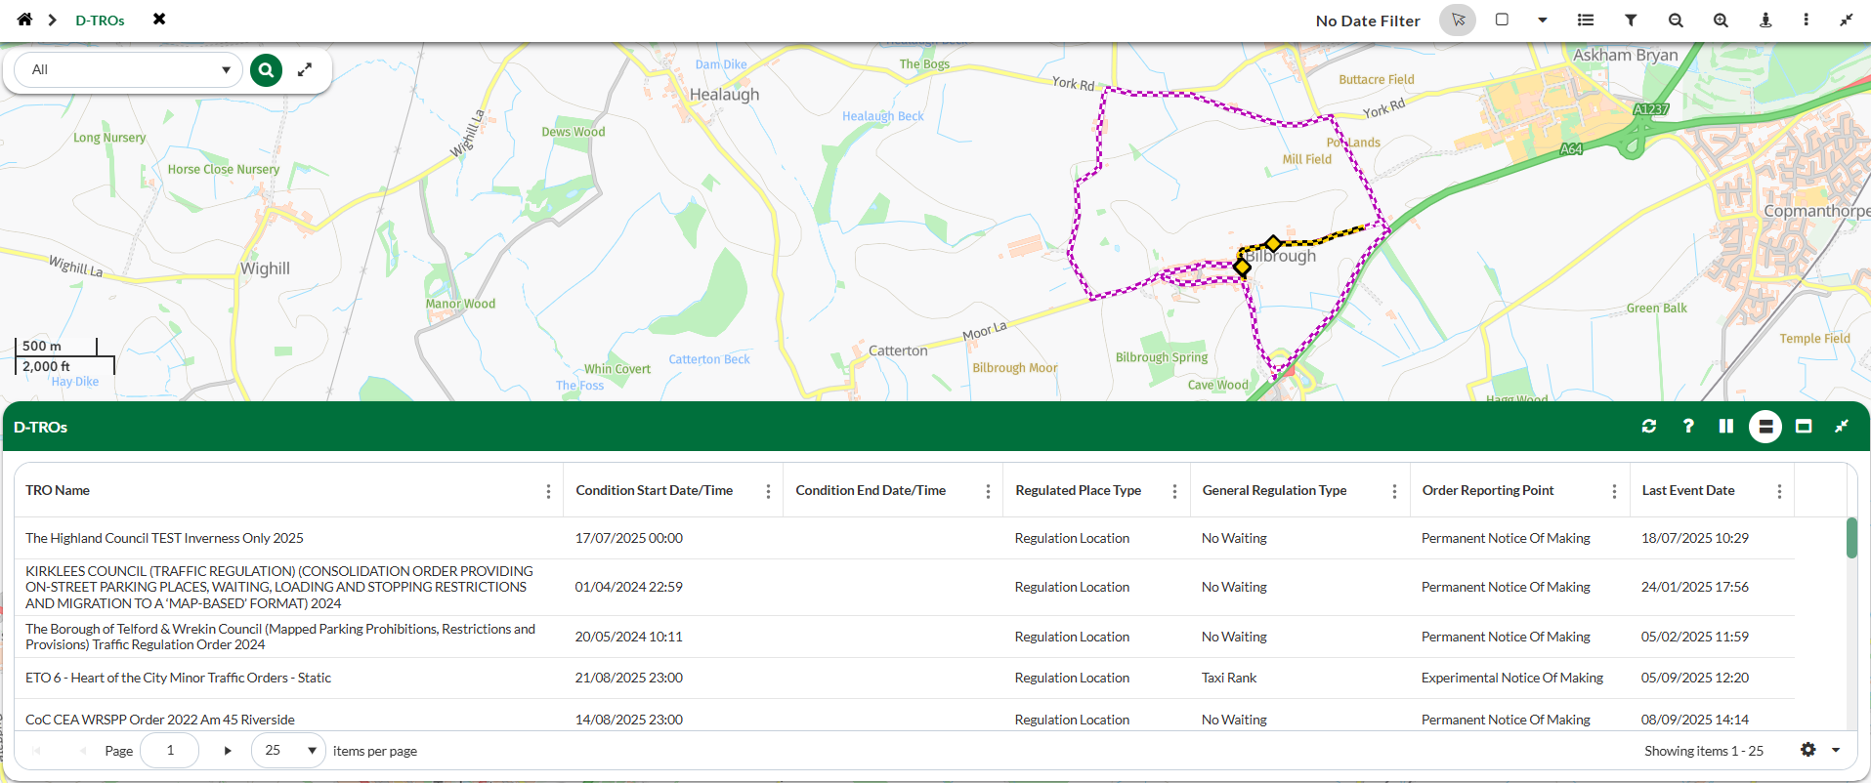Toggle the pointer select tool
1871x783 pixels.
pyautogui.click(x=1458, y=21)
